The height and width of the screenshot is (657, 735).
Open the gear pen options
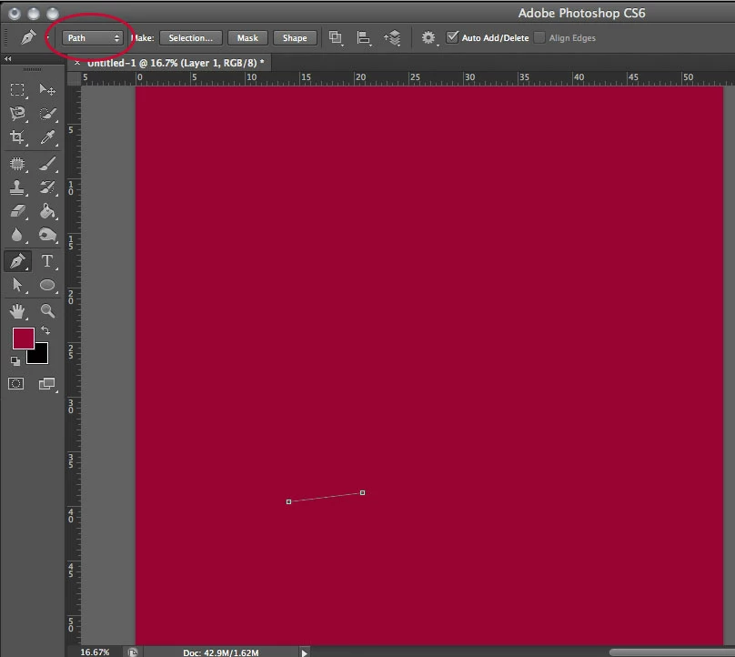pyautogui.click(x=429, y=37)
